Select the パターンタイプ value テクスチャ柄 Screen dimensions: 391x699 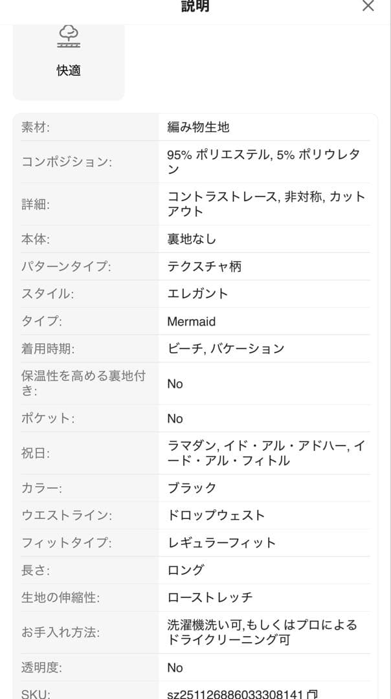tap(204, 266)
